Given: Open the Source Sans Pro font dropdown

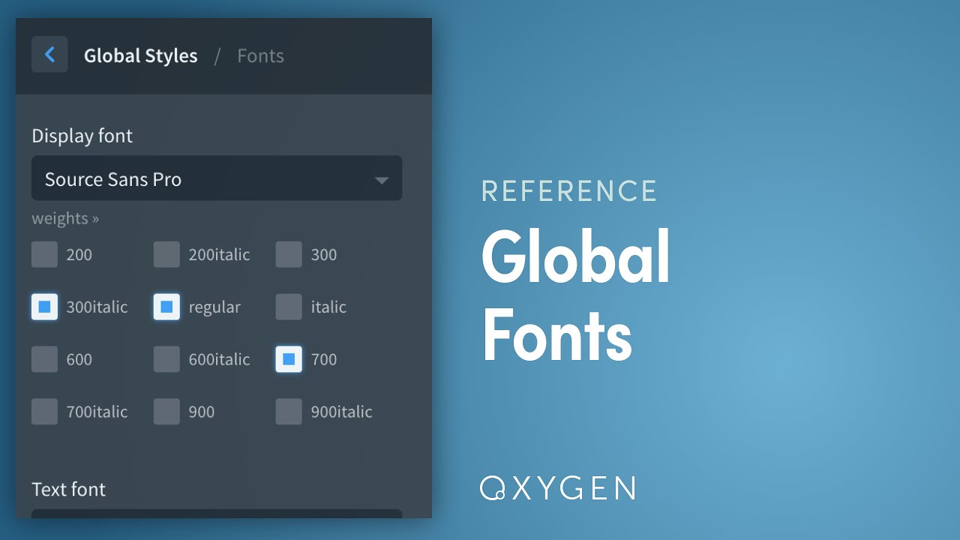Looking at the screenshot, I should [x=217, y=178].
